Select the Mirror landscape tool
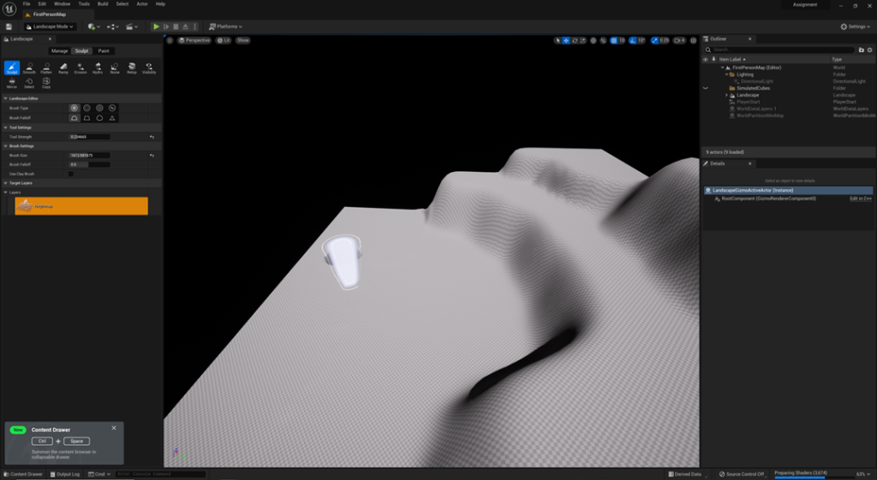This screenshot has width=877, height=480. [x=12, y=83]
